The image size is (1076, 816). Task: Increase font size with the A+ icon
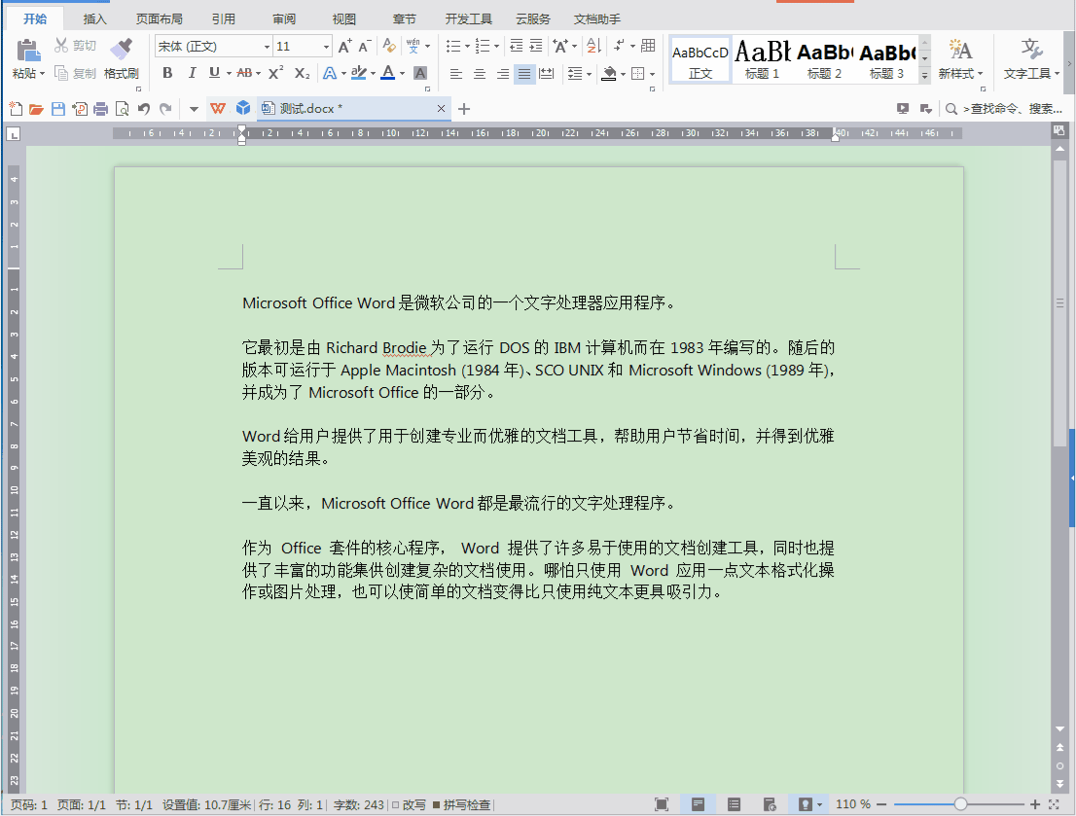coord(345,46)
